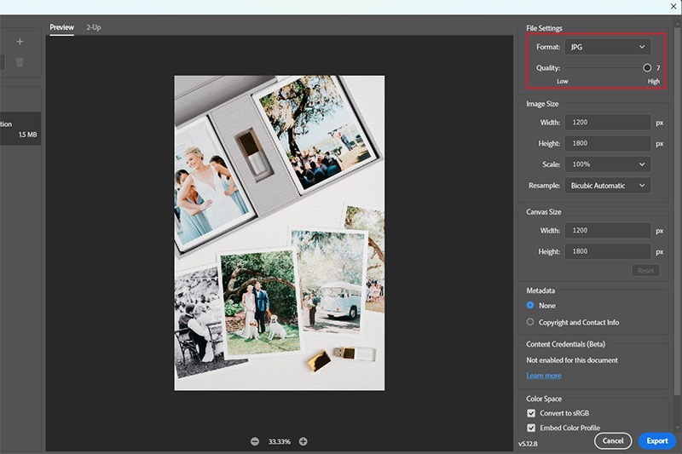Open the Scale dropdown showing 100%

[607, 164]
